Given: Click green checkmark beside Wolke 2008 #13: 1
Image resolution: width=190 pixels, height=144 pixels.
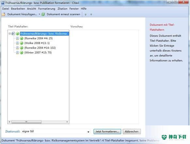Looking at the screenshot, I should coord(22,43).
